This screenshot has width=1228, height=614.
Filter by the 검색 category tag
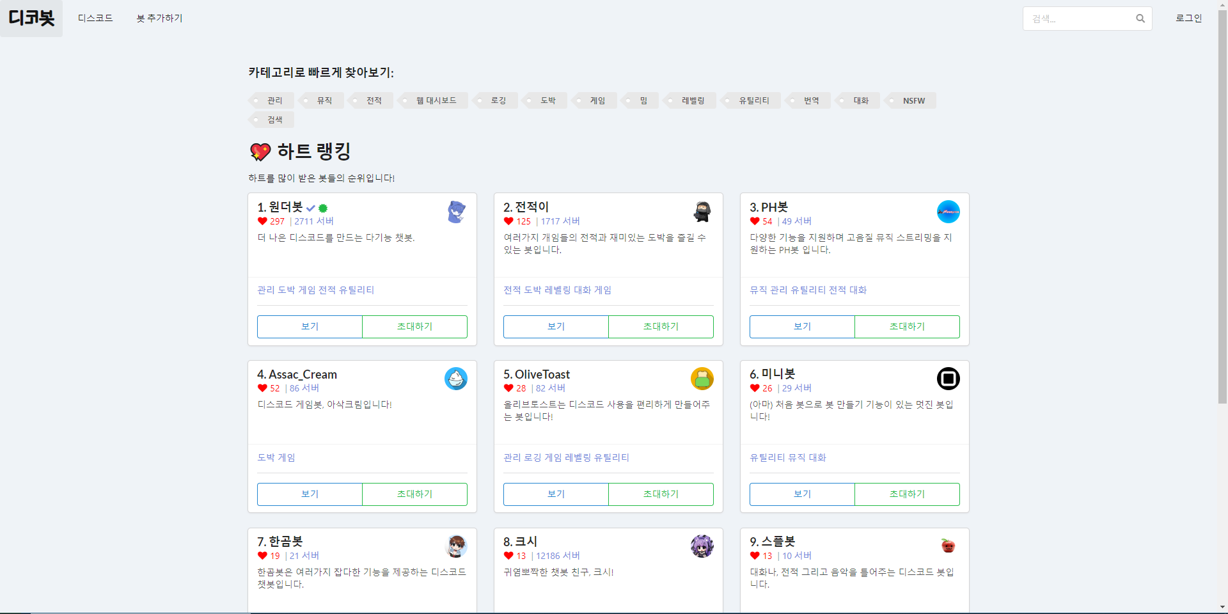point(271,120)
